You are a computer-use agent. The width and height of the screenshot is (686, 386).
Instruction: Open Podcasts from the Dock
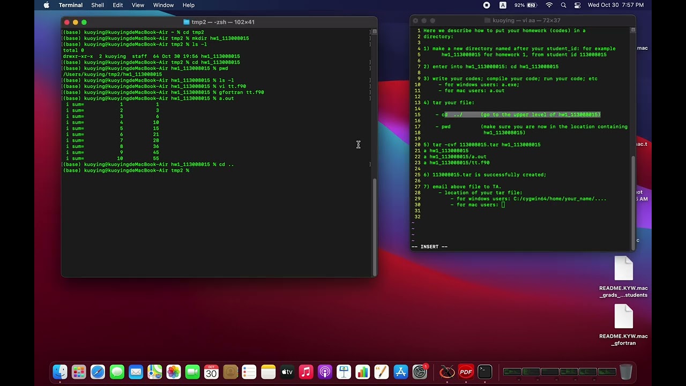[x=325, y=372]
